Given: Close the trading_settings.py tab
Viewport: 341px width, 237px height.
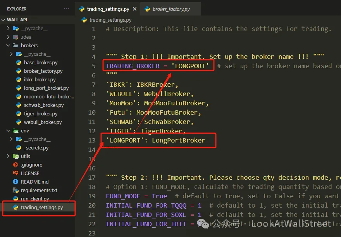Looking at the screenshot, I should 134,9.
